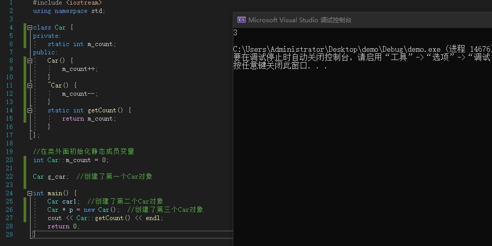Click line number 1 in the gutter
The height and width of the screenshot is (246, 492).
(x=10, y=3)
